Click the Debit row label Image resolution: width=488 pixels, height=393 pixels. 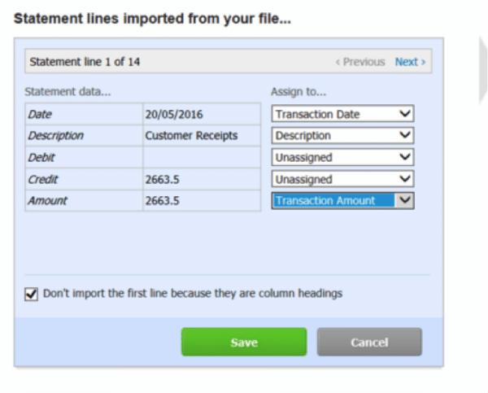83,157
